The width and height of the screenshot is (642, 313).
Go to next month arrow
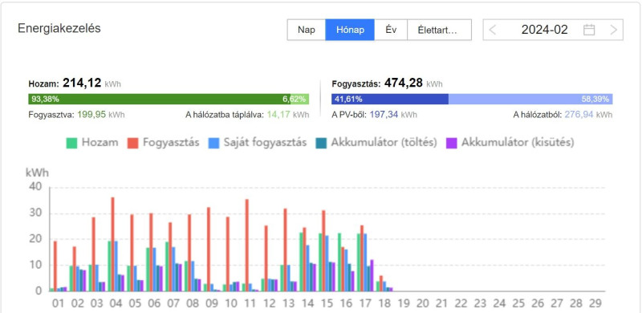tap(613, 30)
